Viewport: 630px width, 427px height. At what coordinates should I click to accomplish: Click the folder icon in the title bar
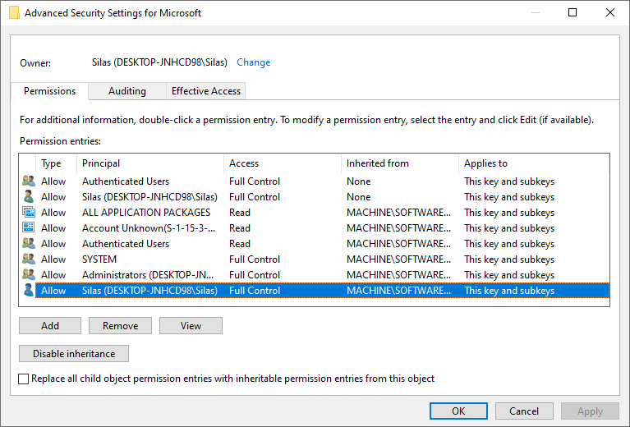[x=15, y=12]
